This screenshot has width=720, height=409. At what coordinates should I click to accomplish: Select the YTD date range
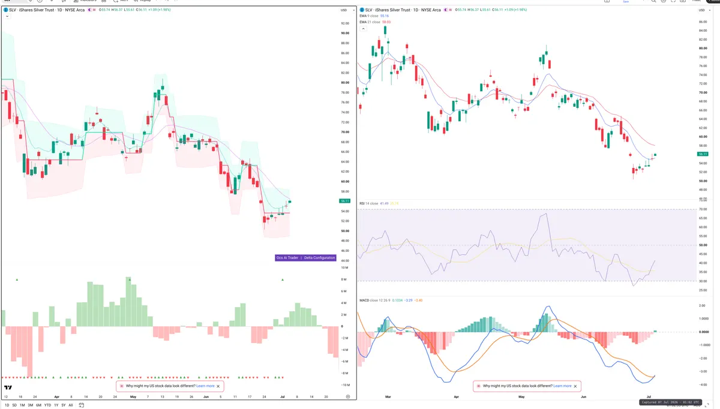click(47, 405)
